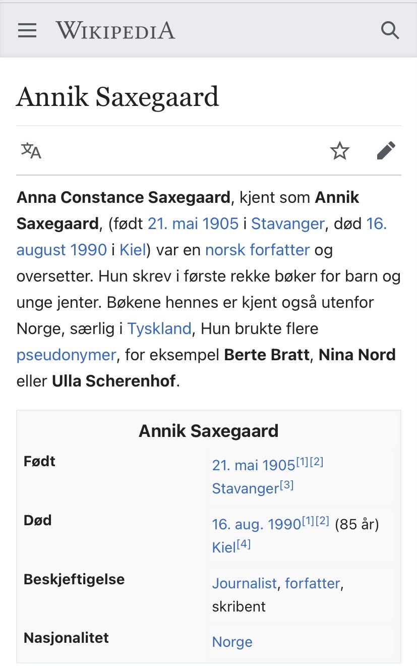
Task: Open the forfatter link in infobox
Action: pos(313,583)
